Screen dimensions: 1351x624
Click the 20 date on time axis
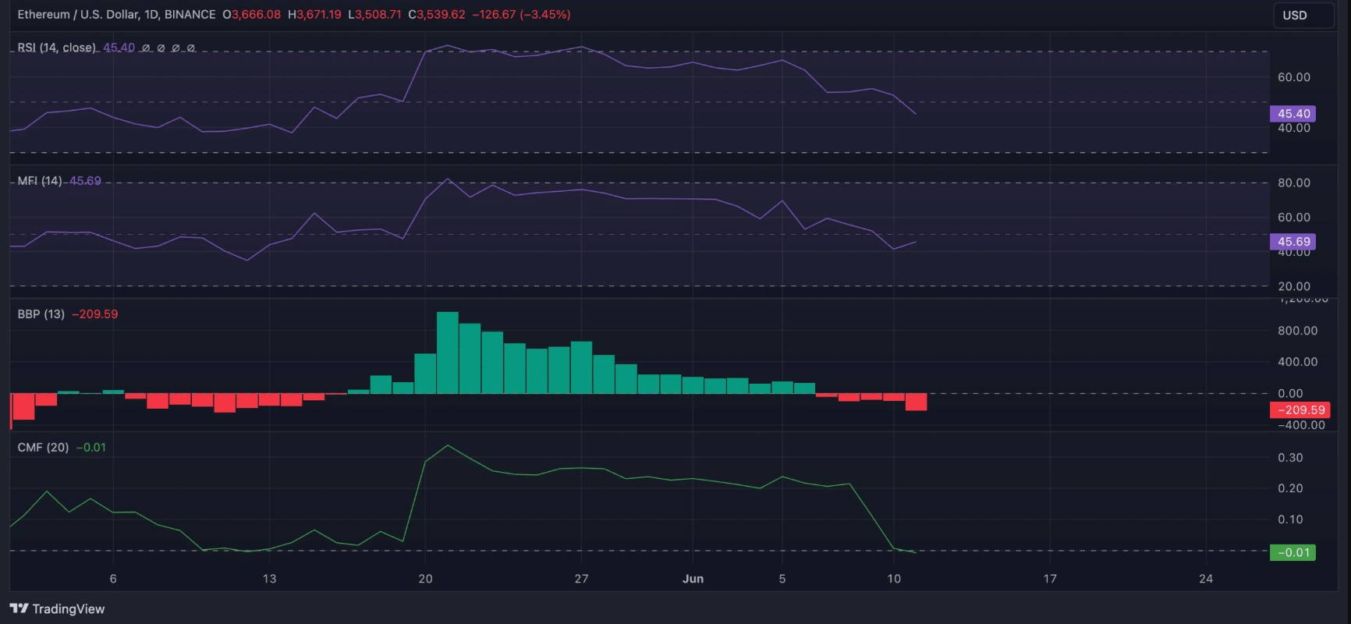tap(425, 579)
